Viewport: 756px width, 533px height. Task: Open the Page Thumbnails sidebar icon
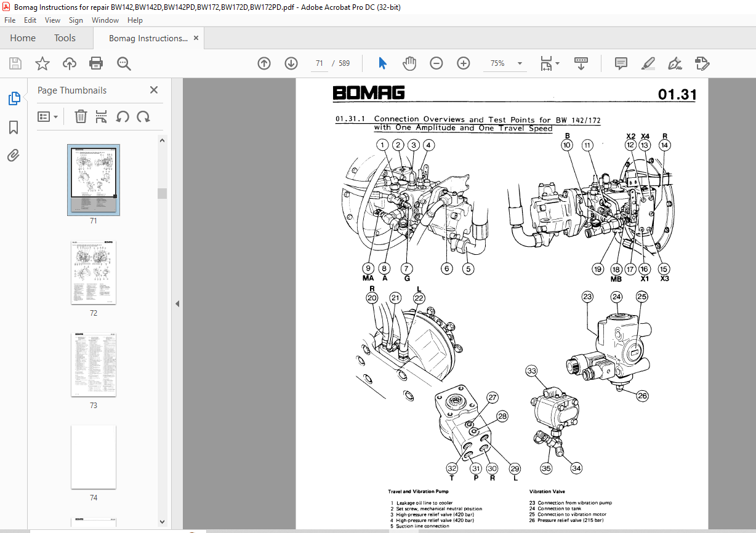tap(14, 98)
